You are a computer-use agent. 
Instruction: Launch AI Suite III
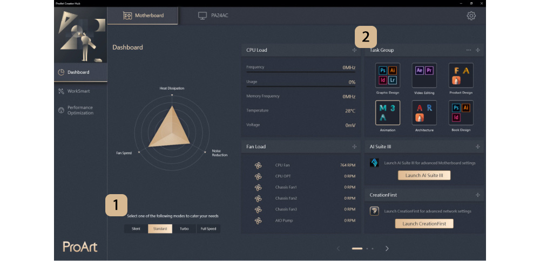(x=424, y=175)
